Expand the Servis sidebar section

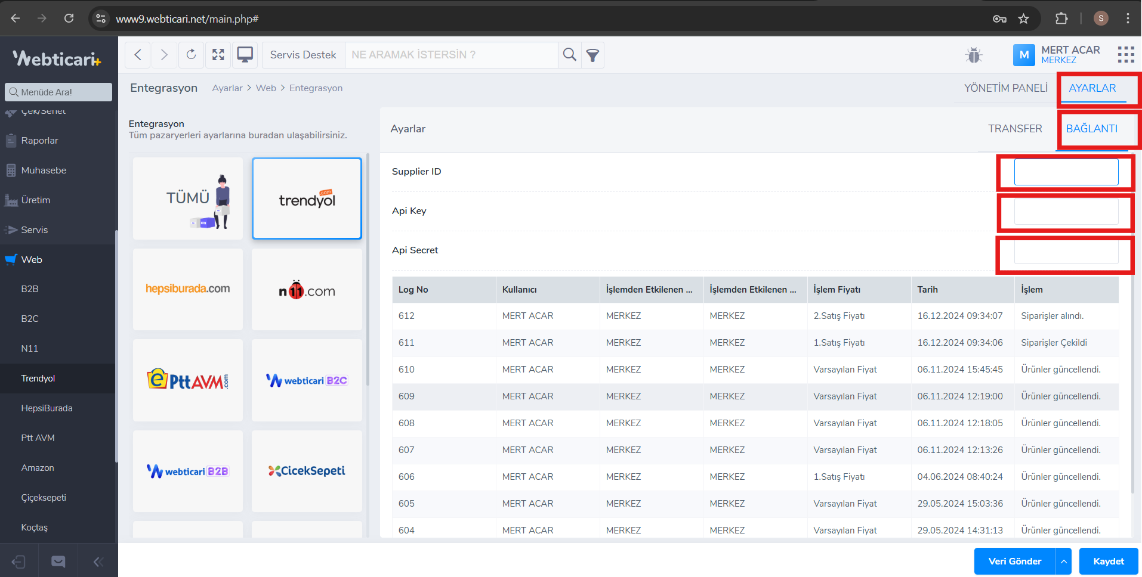(x=34, y=230)
